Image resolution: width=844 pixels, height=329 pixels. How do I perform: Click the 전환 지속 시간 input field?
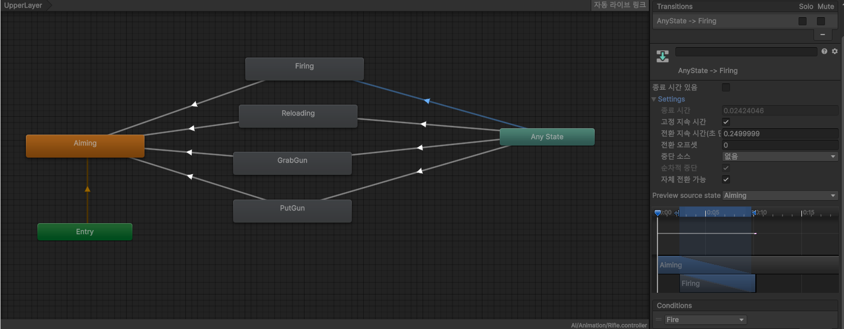coord(780,133)
